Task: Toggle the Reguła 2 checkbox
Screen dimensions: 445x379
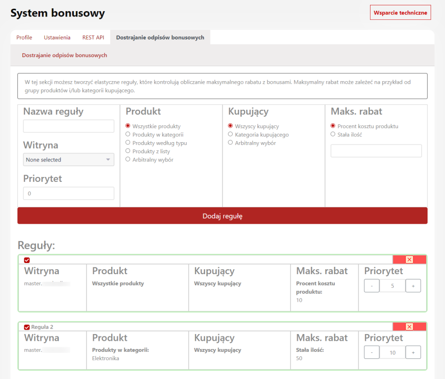Action: click(27, 327)
